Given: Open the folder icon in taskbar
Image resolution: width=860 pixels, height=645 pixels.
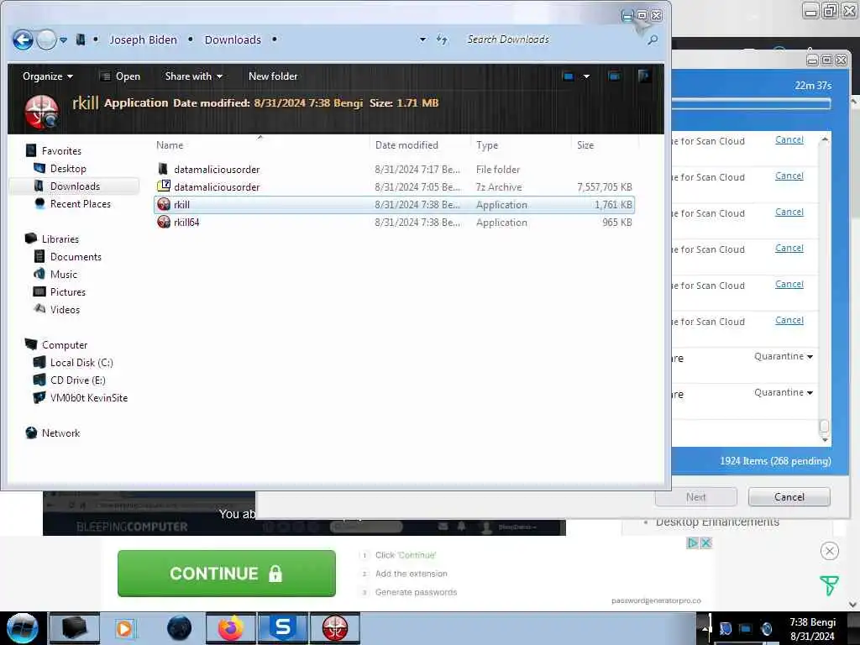Looking at the screenshot, I should coord(75,628).
